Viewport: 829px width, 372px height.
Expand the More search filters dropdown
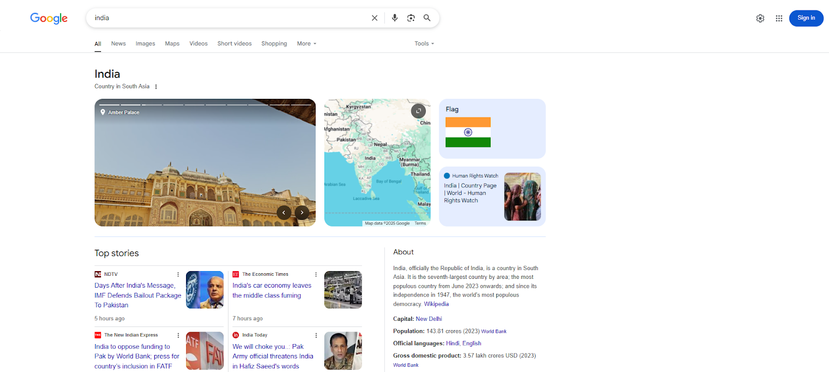[307, 44]
